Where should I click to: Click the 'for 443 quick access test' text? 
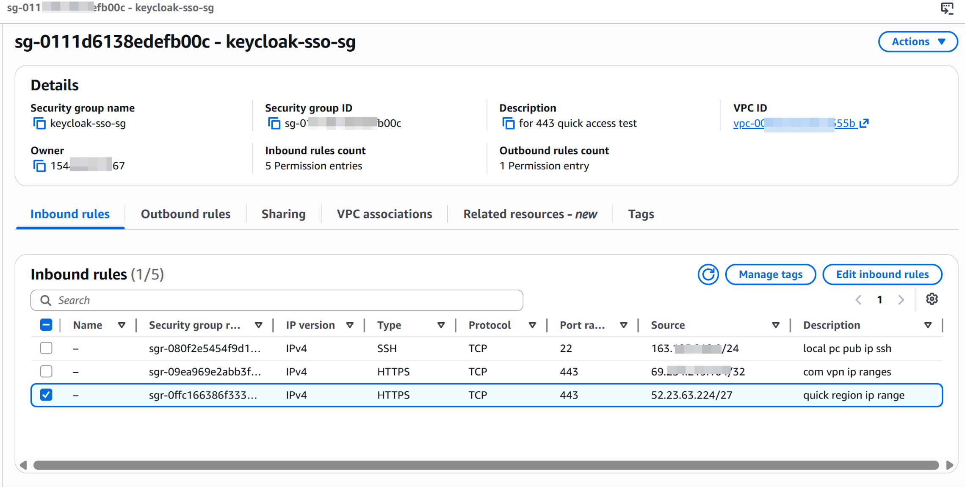(578, 123)
